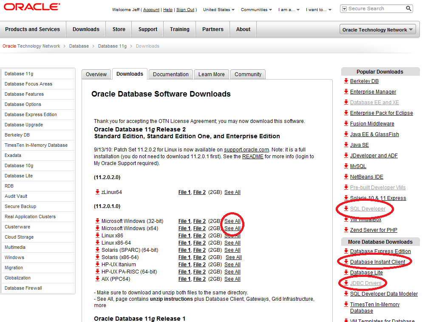
Task: Click the download arrow icon beside zLinux64
Action: [x=97, y=192]
